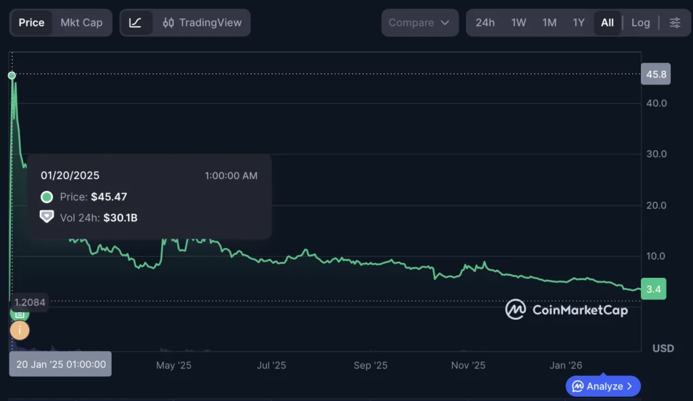Click the CoinMarketCap logo watermark
Viewport: 693px width, 401px height.
click(566, 310)
